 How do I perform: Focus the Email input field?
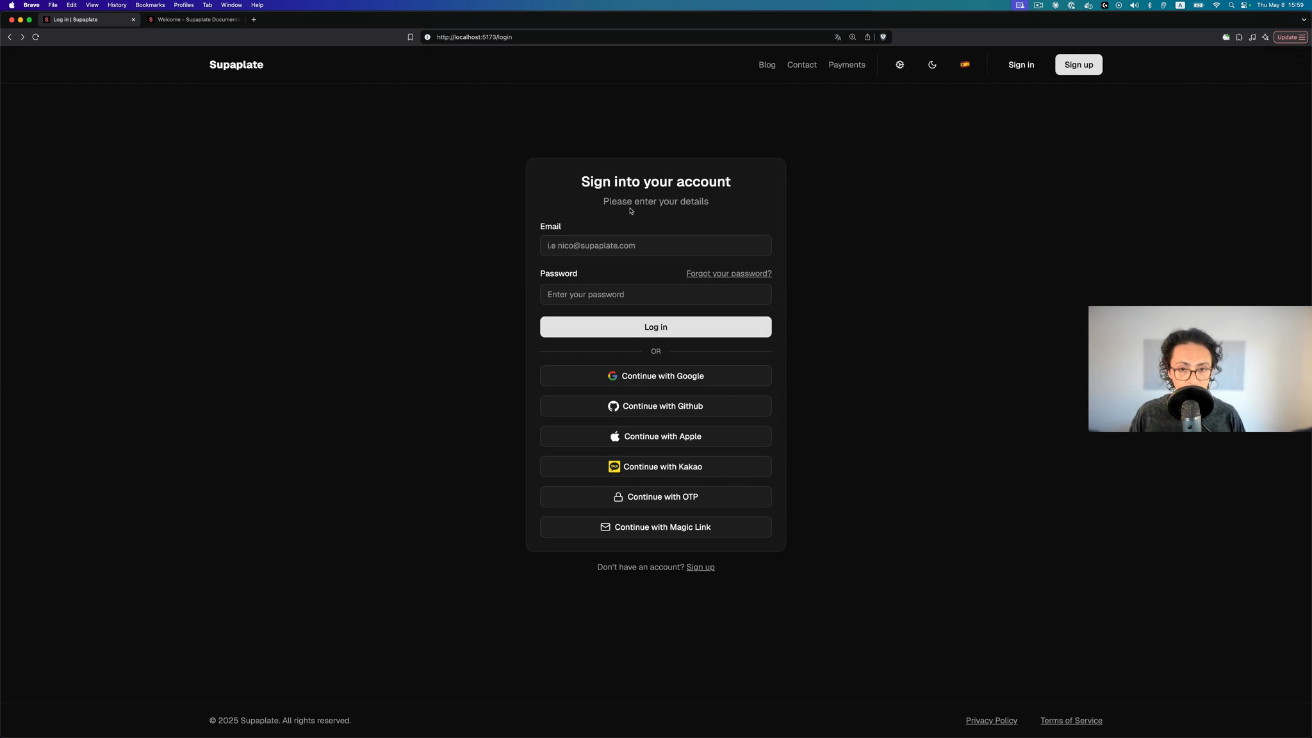(x=655, y=245)
